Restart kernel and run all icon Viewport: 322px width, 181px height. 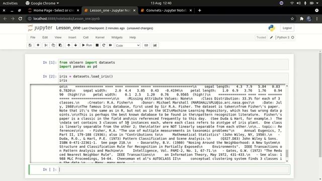click(110, 45)
